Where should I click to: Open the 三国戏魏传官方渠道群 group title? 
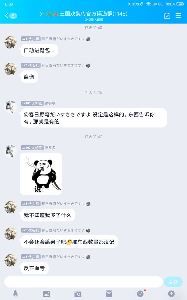[94, 14]
